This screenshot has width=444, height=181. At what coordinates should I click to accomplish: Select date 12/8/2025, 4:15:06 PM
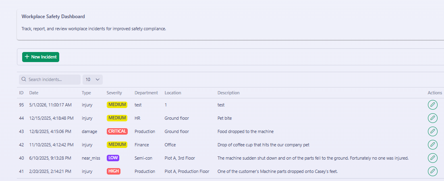point(50,131)
